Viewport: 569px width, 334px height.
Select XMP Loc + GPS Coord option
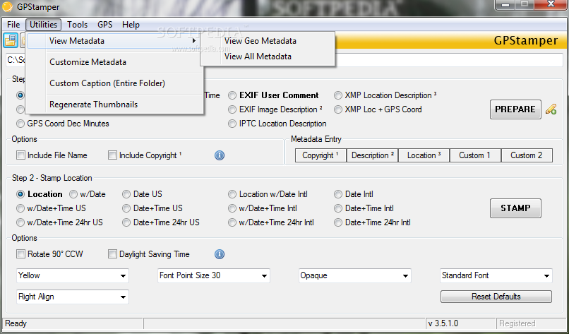tap(378, 109)
